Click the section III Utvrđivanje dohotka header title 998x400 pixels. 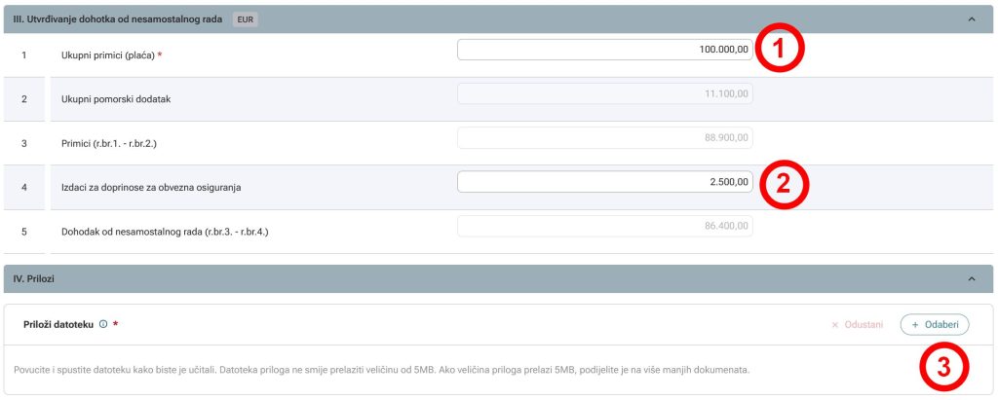click(119, 18)
